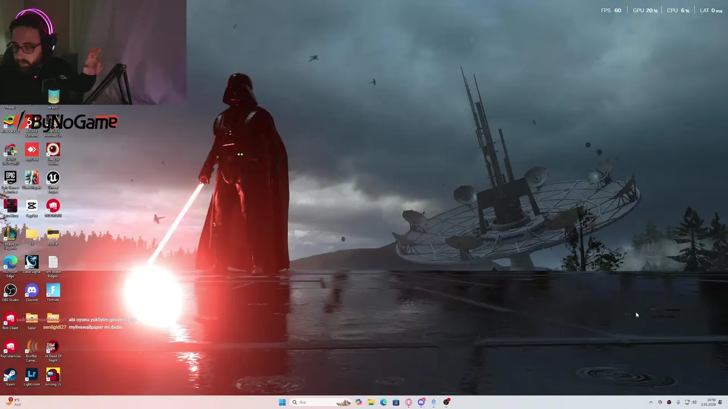Select the Among Us desktop icon
The height and width of the screenshot is (409, 728).
pos(53,377)
